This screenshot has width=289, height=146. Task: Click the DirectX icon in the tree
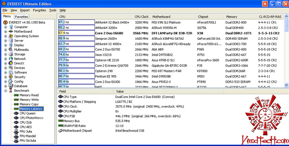(11, 63)
